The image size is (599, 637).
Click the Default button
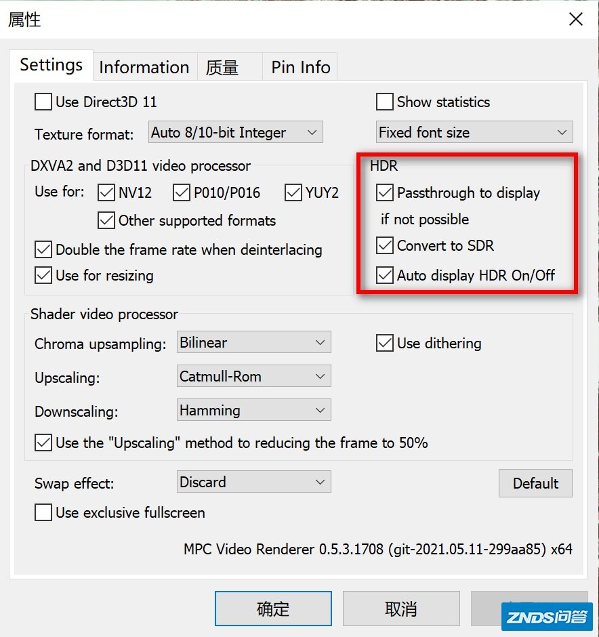pyautogui.click(x=535, y=483)
